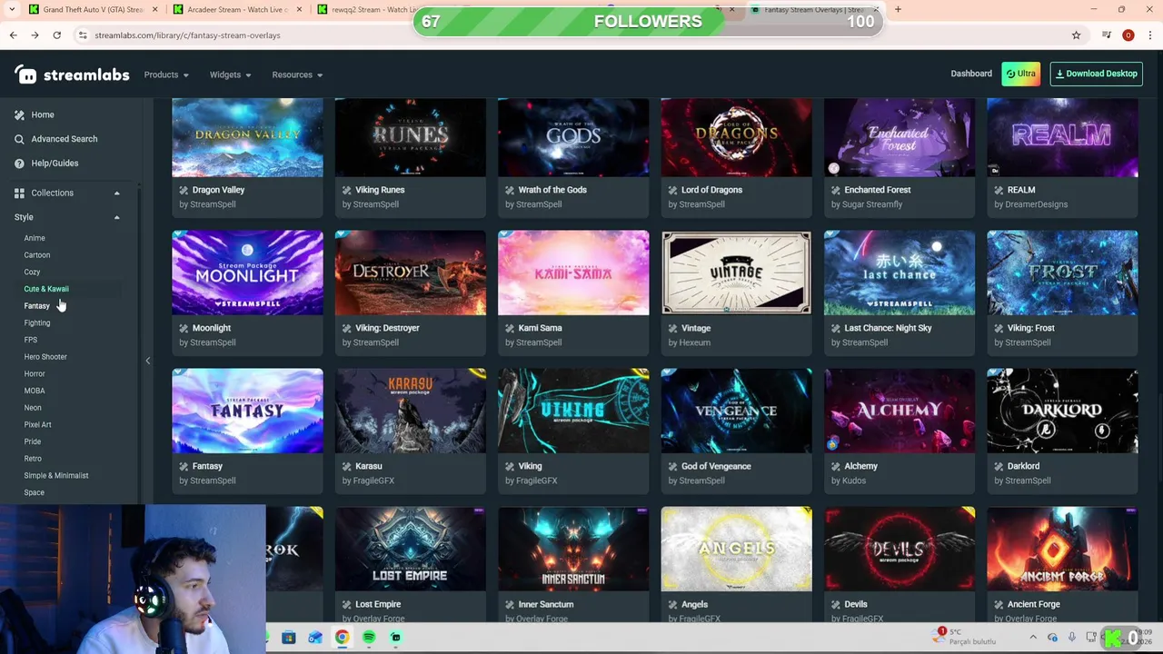Select the Pixel Art style filter

click(x=37, y=424)
